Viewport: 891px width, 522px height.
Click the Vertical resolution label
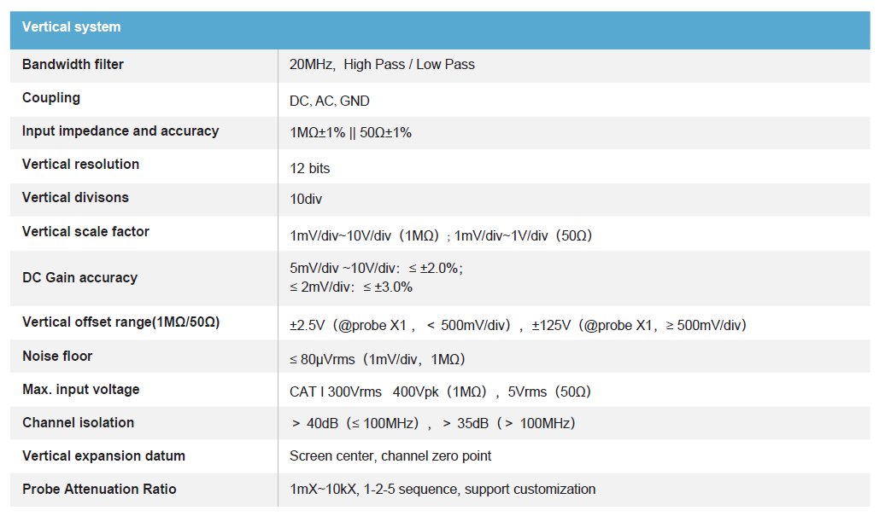(80, 165)
